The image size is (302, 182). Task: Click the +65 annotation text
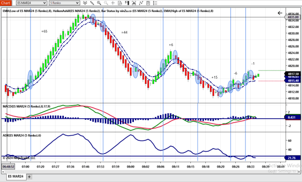tap(44, 31)
